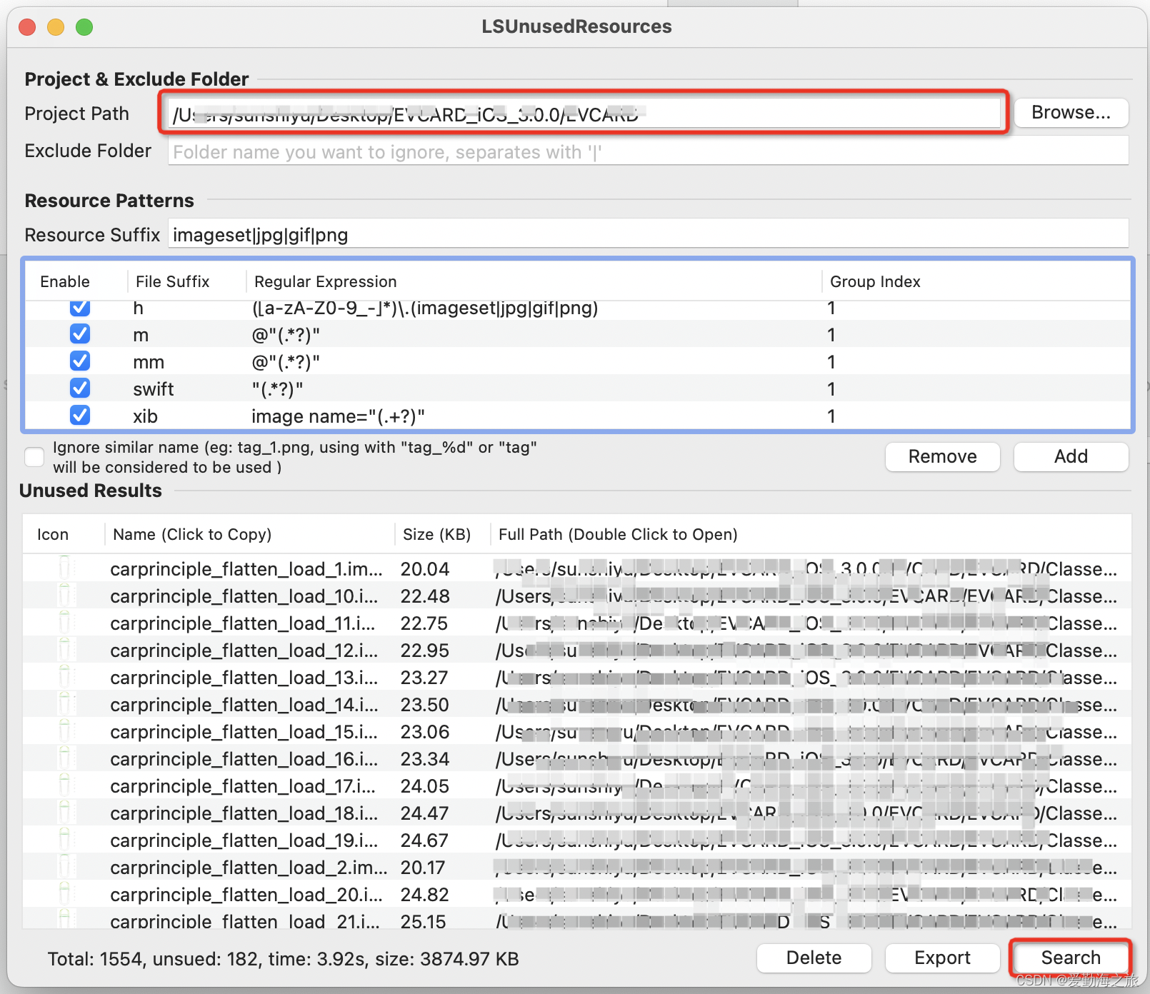This screenshot has height=994, width=1150.
Task: Copy name carprinciple_flatten_load_14.i...
Action: pyautogui.click(x=244, y=705)
